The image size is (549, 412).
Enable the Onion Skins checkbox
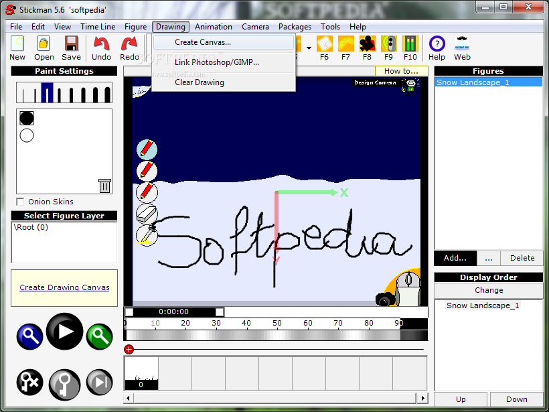pyautogui.click(x=20, y=202)
